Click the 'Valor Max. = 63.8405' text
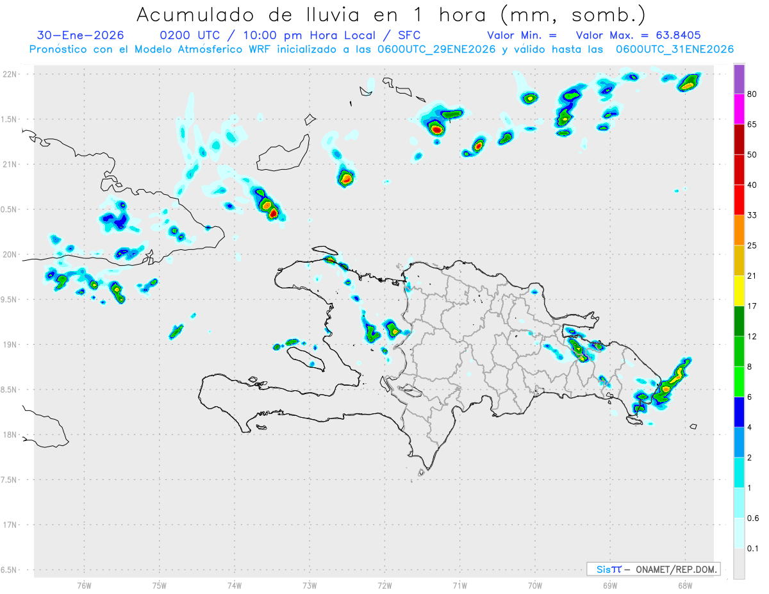Screen dimensions: 769x594 tap(638, 35)
